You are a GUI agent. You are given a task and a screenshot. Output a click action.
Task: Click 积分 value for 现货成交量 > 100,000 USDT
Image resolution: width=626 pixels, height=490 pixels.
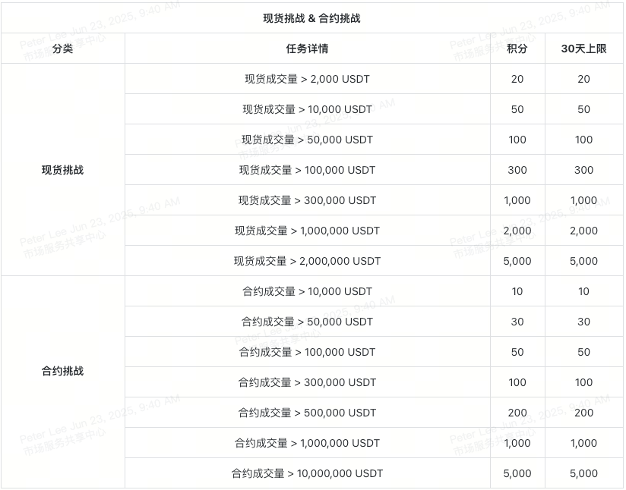517,170
